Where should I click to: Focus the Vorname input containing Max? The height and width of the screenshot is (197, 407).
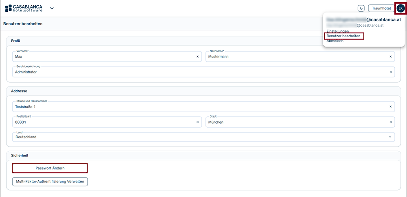pyautogui.click(x=102, y=57)
